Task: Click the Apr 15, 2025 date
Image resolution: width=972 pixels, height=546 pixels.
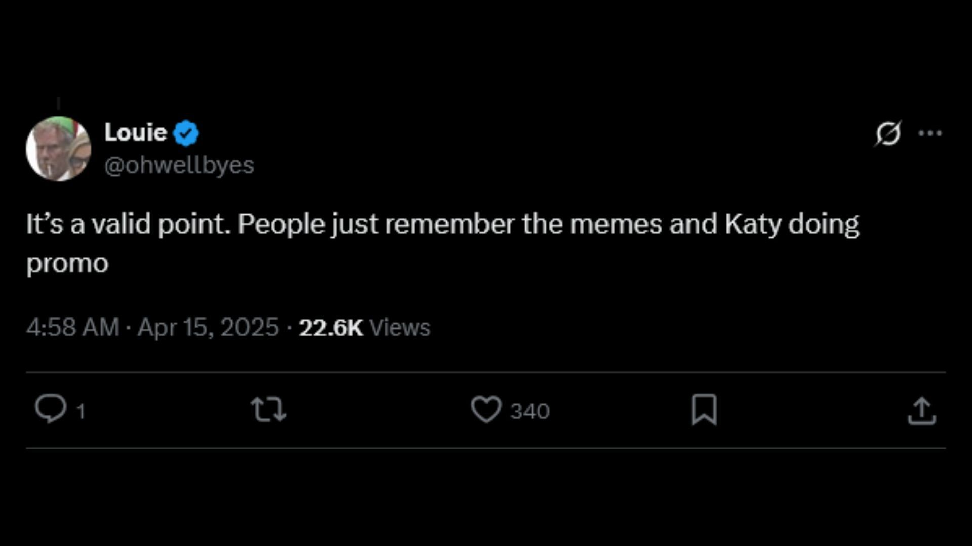Action: 208,327
